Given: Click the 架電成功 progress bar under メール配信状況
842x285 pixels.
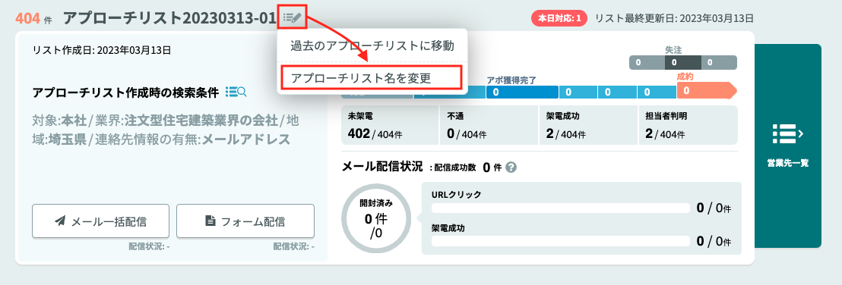Looking at the screenshot, I should pyautogui.click(x=561, y=241).
